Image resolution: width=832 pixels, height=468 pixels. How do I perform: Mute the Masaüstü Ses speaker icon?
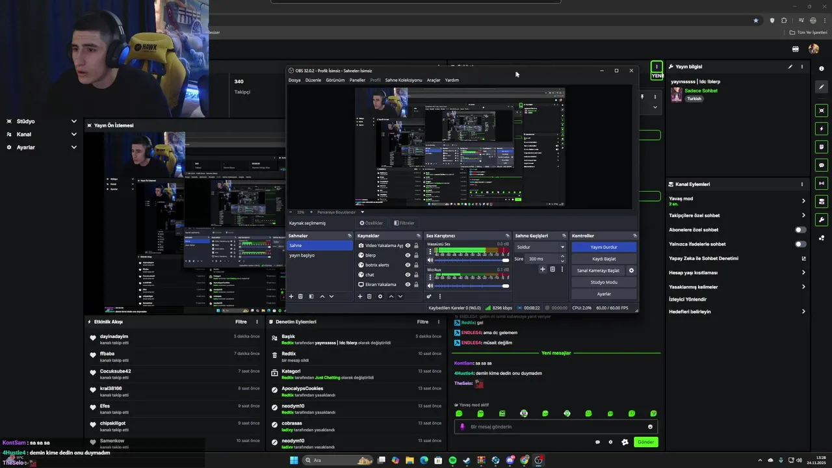429,260
